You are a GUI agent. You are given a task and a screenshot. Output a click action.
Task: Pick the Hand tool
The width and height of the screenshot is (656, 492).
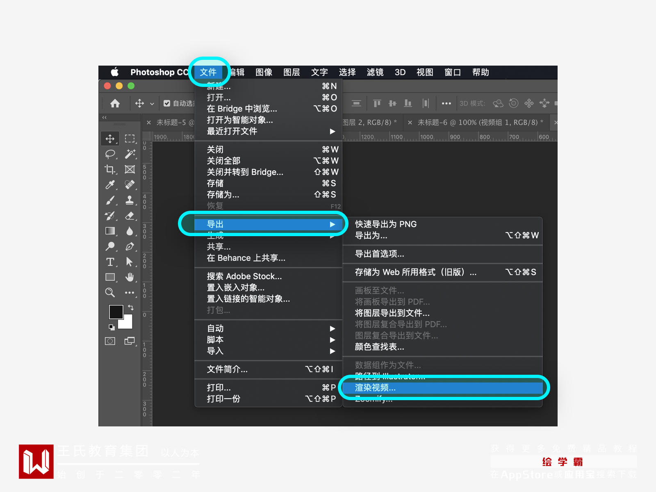pyautogui.click(x=130, y=277)
